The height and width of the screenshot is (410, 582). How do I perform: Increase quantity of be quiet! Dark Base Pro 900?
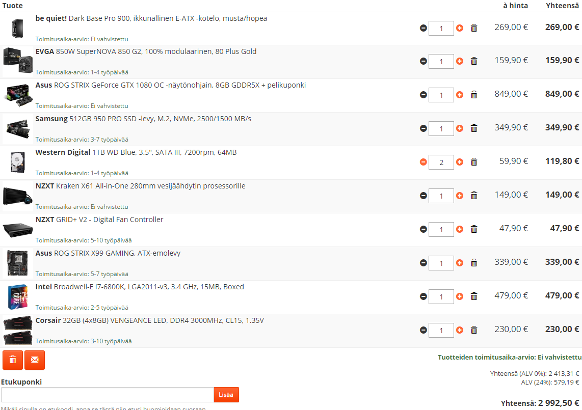tap(460, 28)
